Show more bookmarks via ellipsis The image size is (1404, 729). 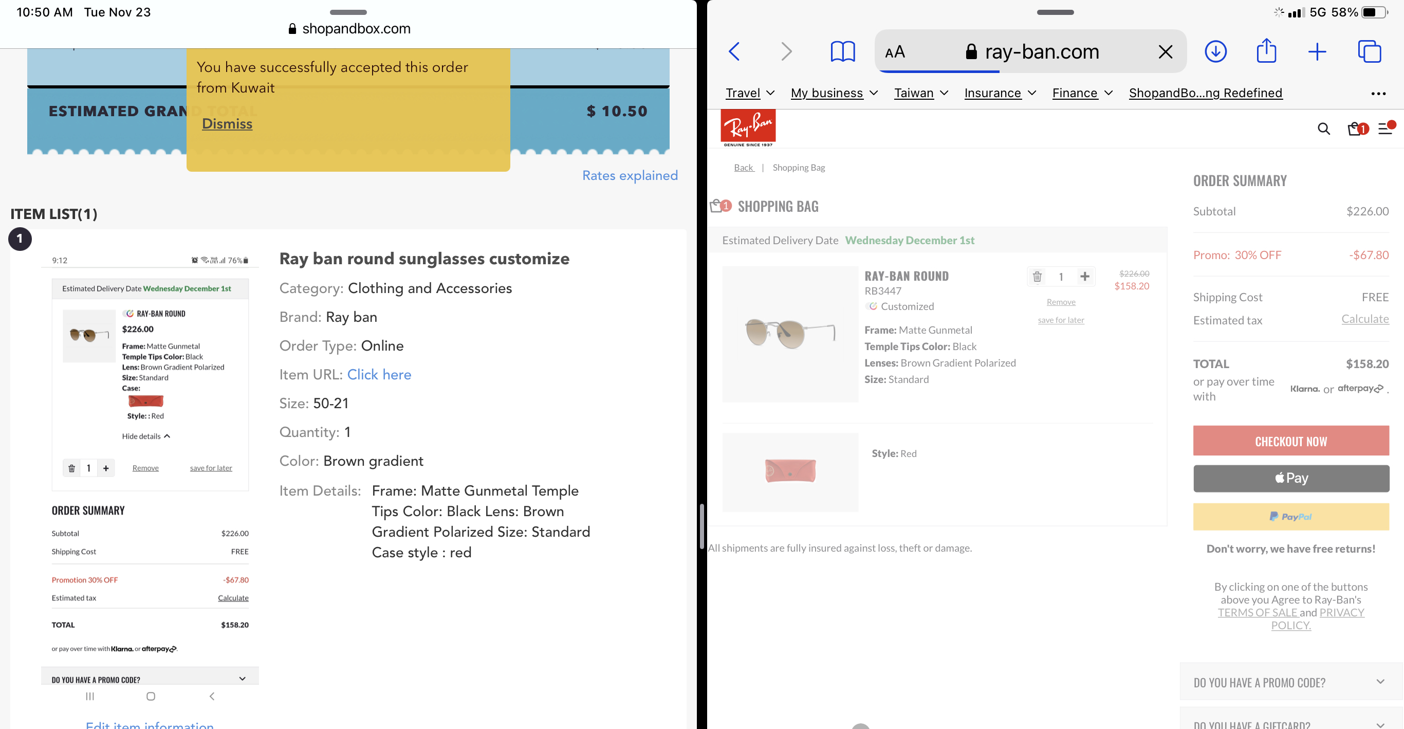pyautogui.click(x=1378, y=94)
